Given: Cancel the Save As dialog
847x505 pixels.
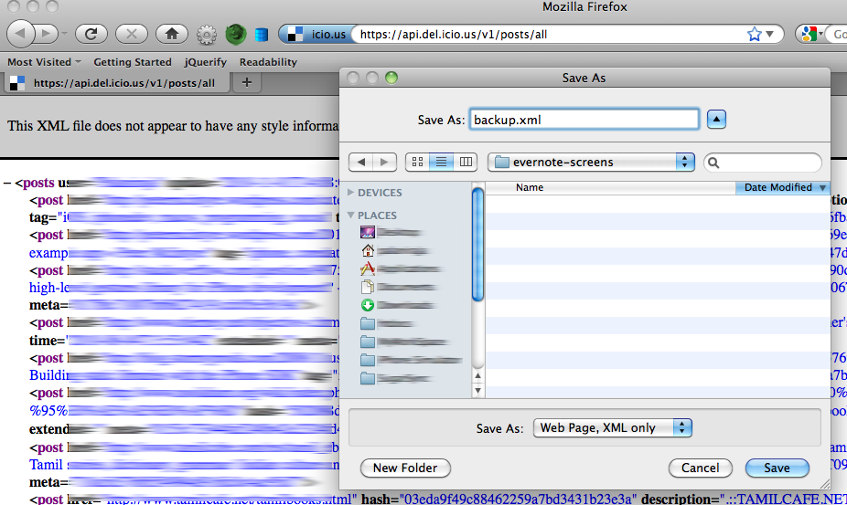Looking at the screenshot, I should [700, 468].
